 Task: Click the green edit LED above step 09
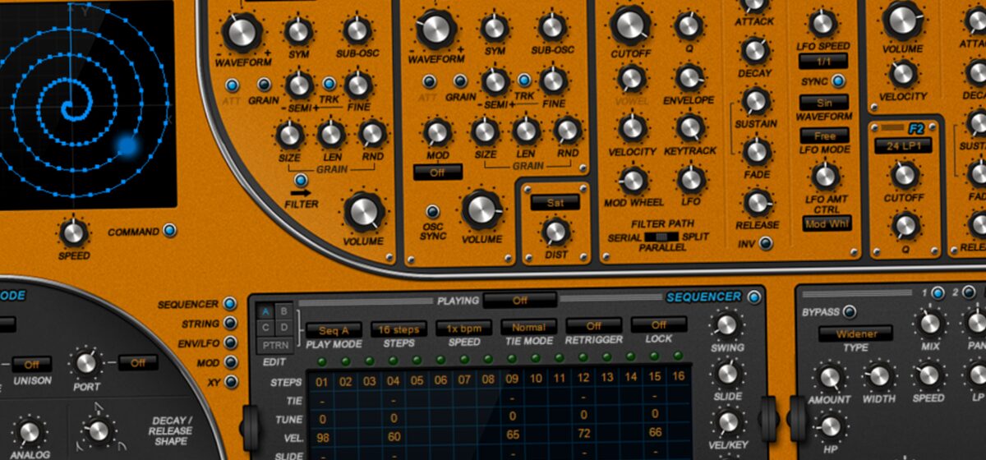(x=512, y=360)
